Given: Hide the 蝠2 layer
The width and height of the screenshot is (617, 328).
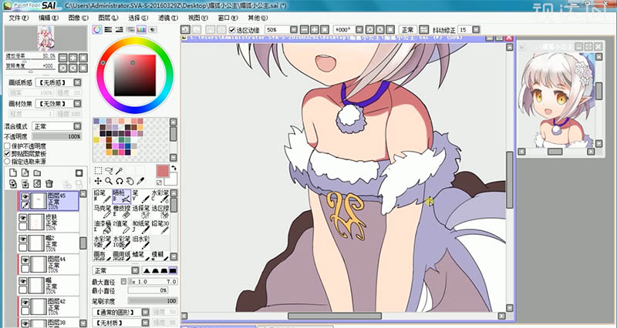Looking at the screenshot, I should [x=22, y=239].
